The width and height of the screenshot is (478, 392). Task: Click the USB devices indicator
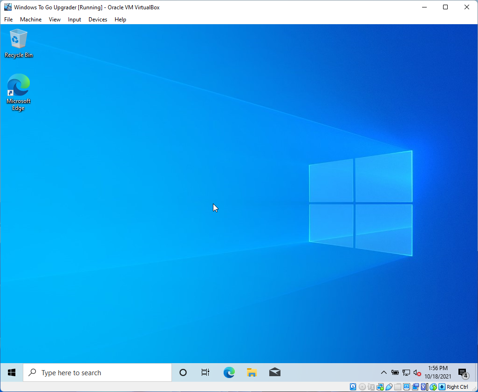click(x=389, y=387)
